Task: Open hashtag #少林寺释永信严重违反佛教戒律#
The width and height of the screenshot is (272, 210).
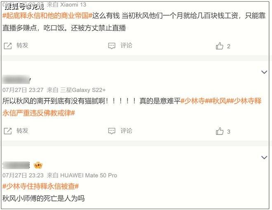Action: click(x=132, y=107)
